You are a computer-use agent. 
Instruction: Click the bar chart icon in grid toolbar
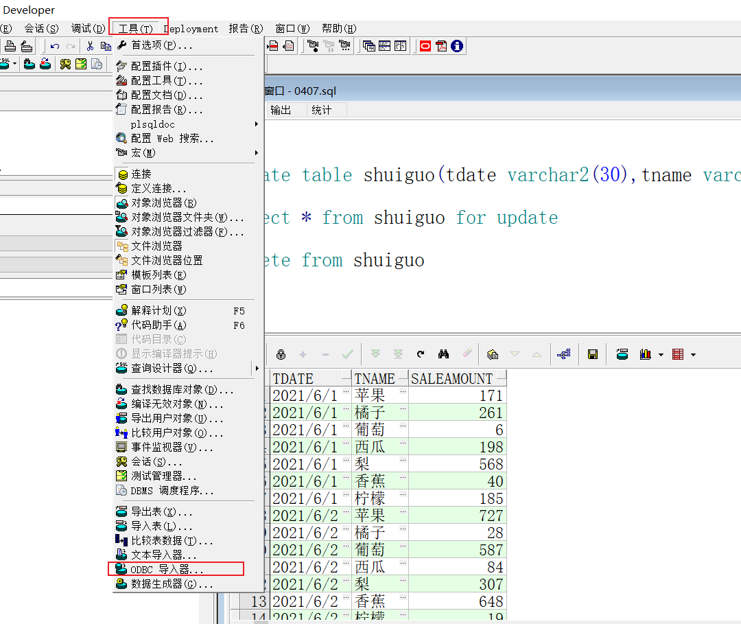646,354
